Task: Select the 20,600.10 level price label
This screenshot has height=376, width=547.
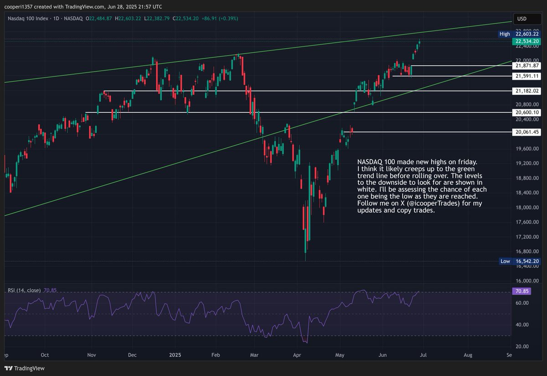Action: 527,112
